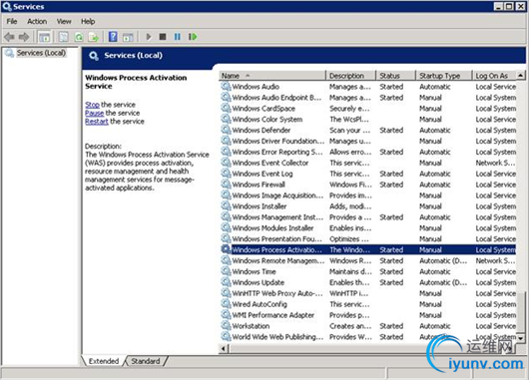Click the vertical scrollbar down arrow
The width and height of the screenshot is (529, 380).
tap(521, 338)
